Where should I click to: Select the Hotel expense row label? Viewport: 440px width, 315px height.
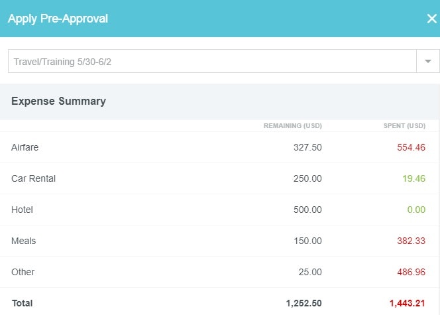22,210
